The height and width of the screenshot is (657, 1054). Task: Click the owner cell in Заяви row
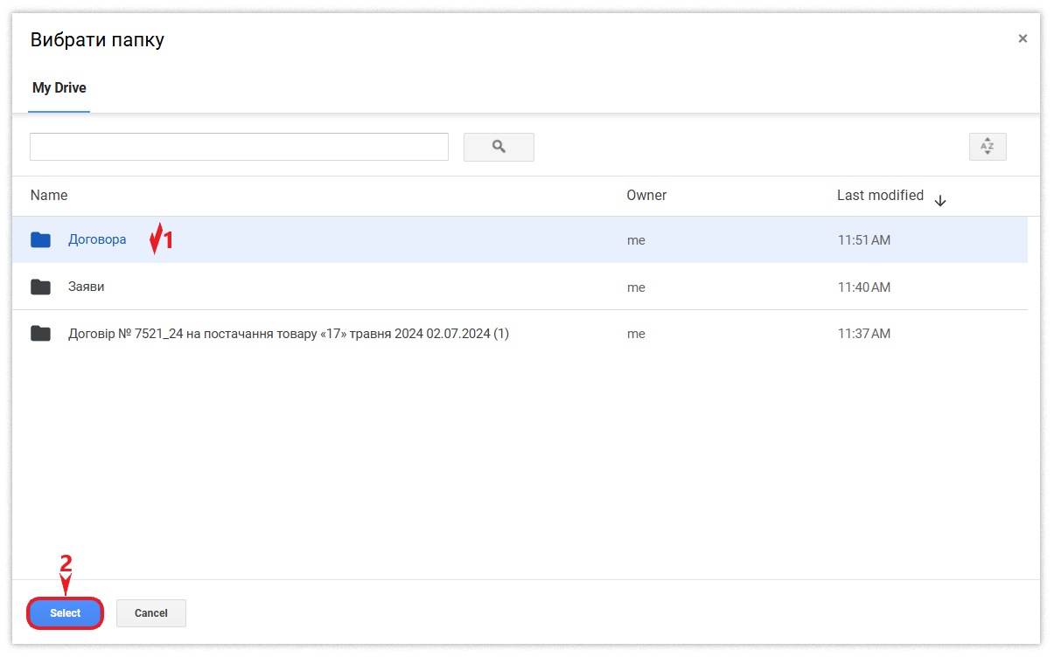point(636,287)
